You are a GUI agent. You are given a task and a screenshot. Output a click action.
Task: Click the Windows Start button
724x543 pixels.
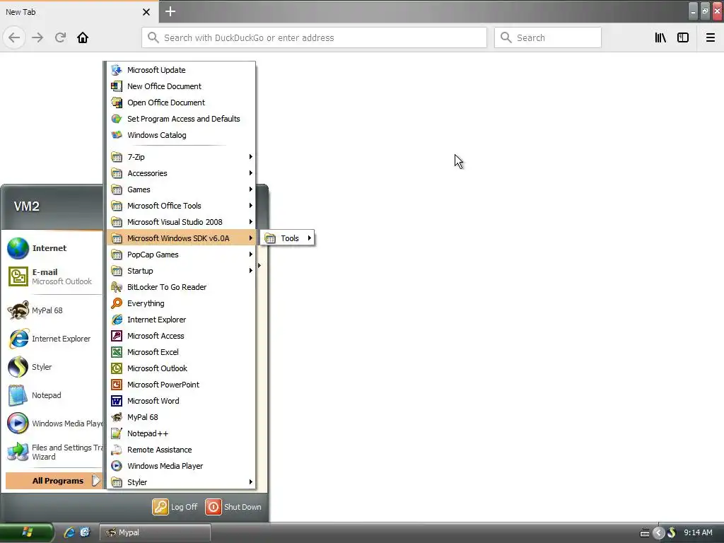click(x=27, y=532)
